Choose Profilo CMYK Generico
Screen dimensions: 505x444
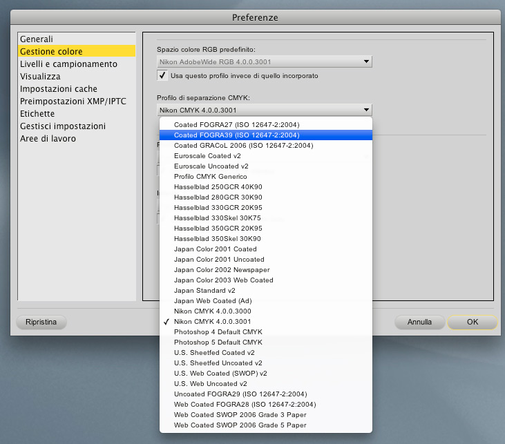pyautogui.click(x=266, y=177)
